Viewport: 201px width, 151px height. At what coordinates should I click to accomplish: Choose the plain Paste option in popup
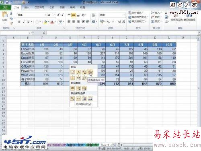click(72, 72)
